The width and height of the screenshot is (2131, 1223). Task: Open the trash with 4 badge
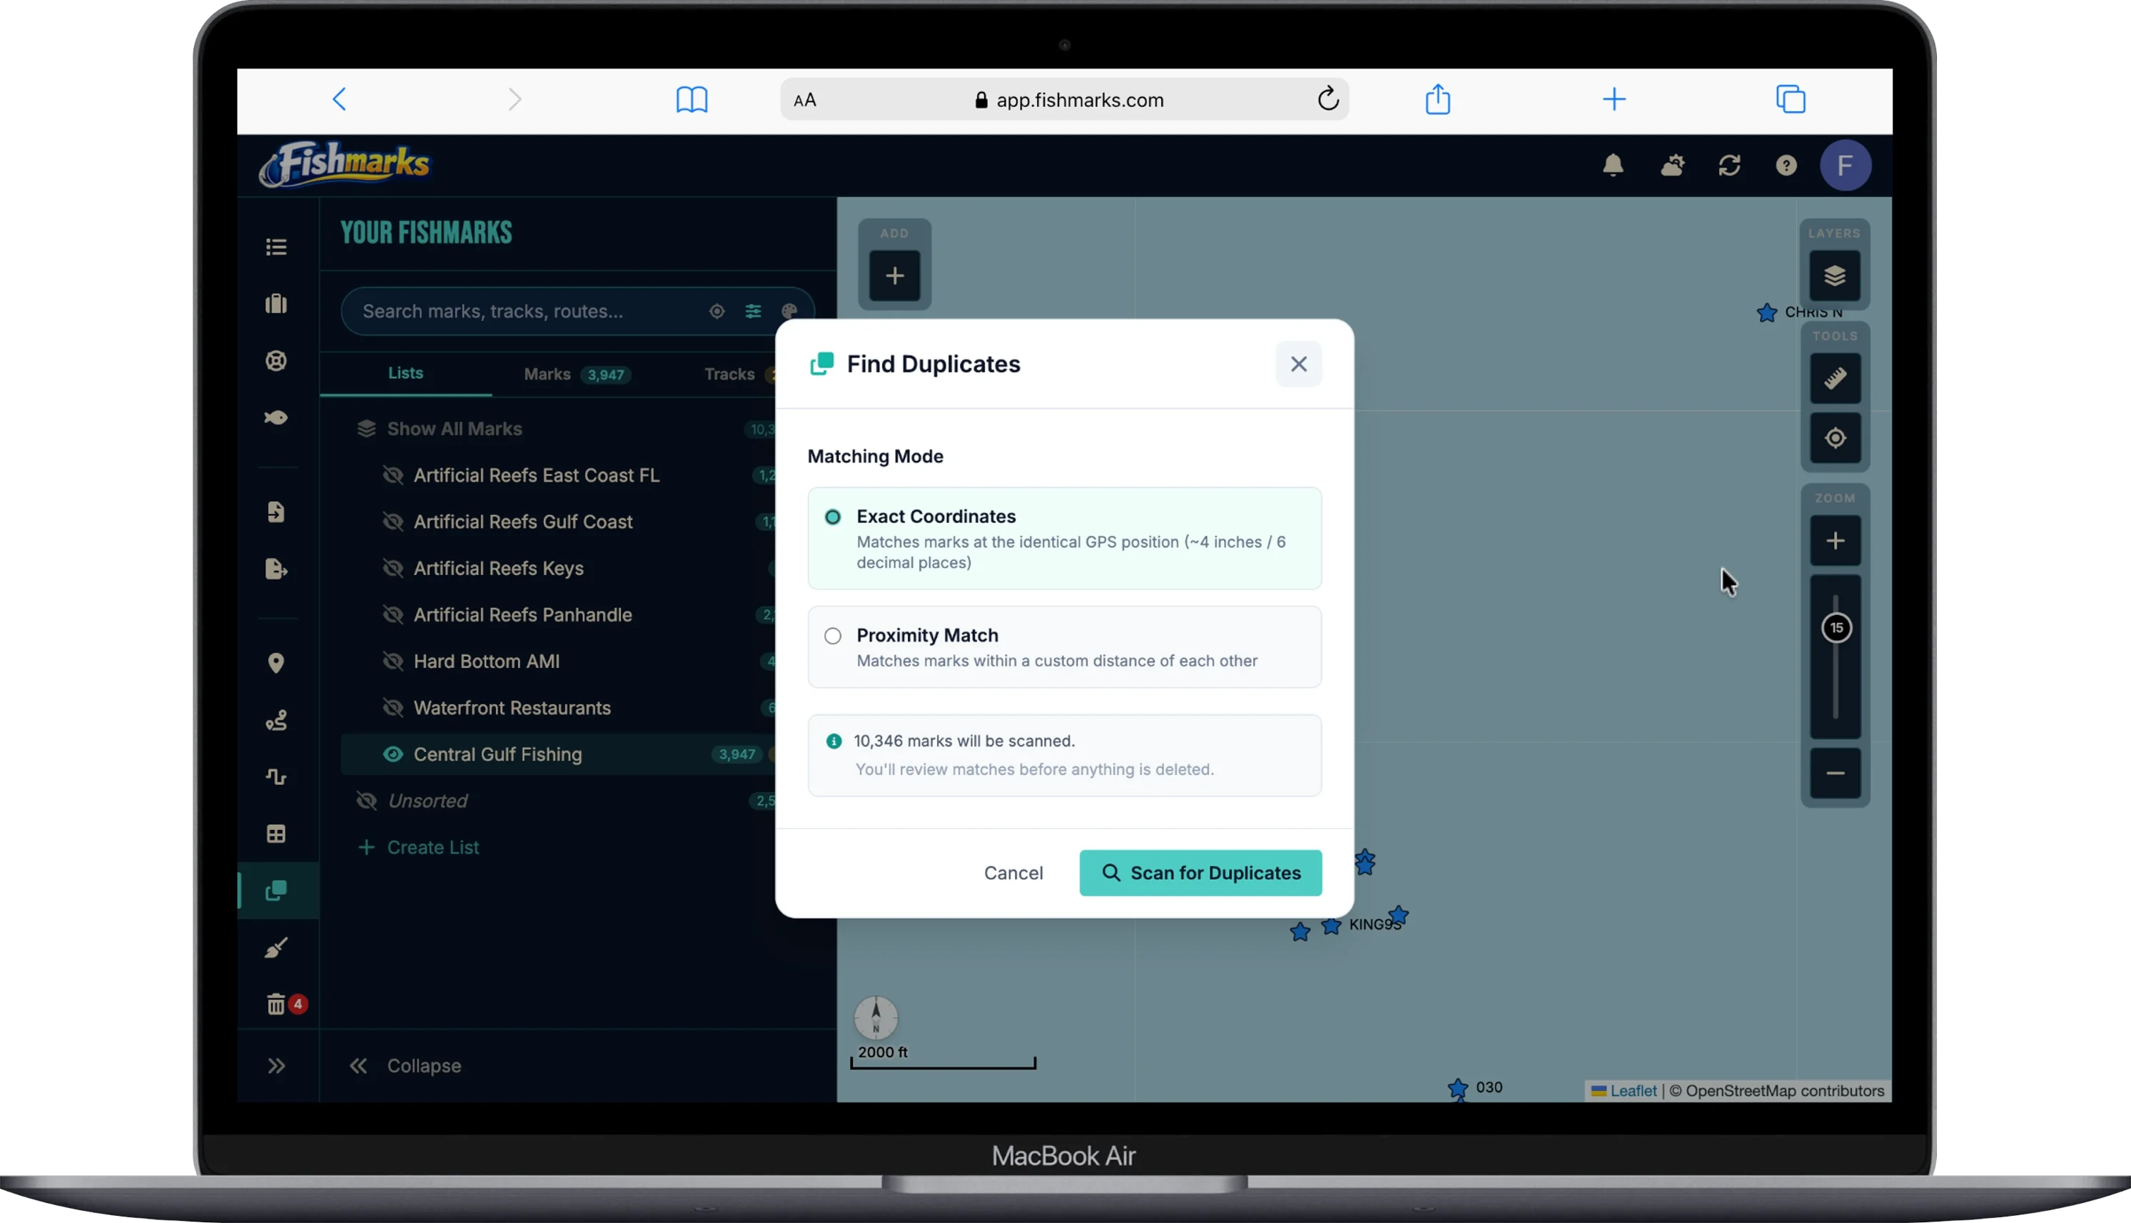coord(276,1004)
